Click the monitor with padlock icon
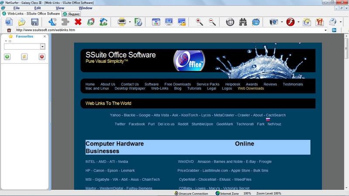Screen dimensions: 349x196 182,22
